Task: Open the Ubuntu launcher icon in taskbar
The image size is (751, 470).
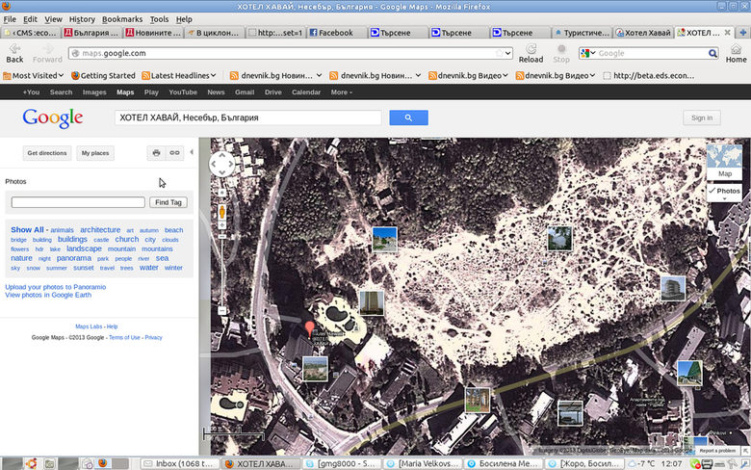Action: tap(31, 463)
